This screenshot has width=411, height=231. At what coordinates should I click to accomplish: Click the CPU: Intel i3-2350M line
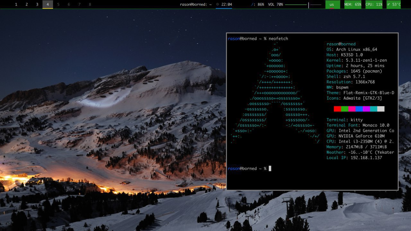coord(360,142)
